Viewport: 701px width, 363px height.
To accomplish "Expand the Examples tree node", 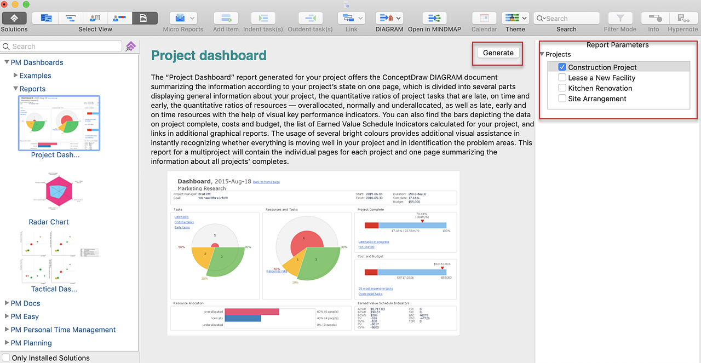I will point(15,76).
